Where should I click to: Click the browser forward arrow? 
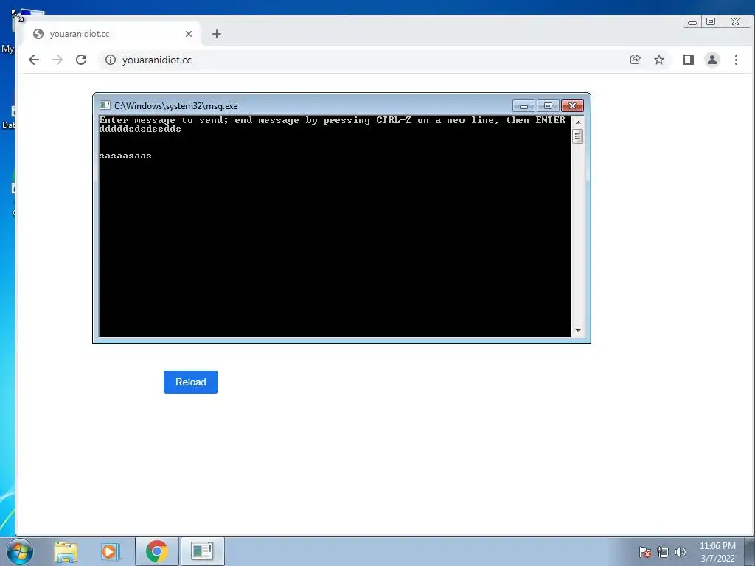tap(58, 60)
